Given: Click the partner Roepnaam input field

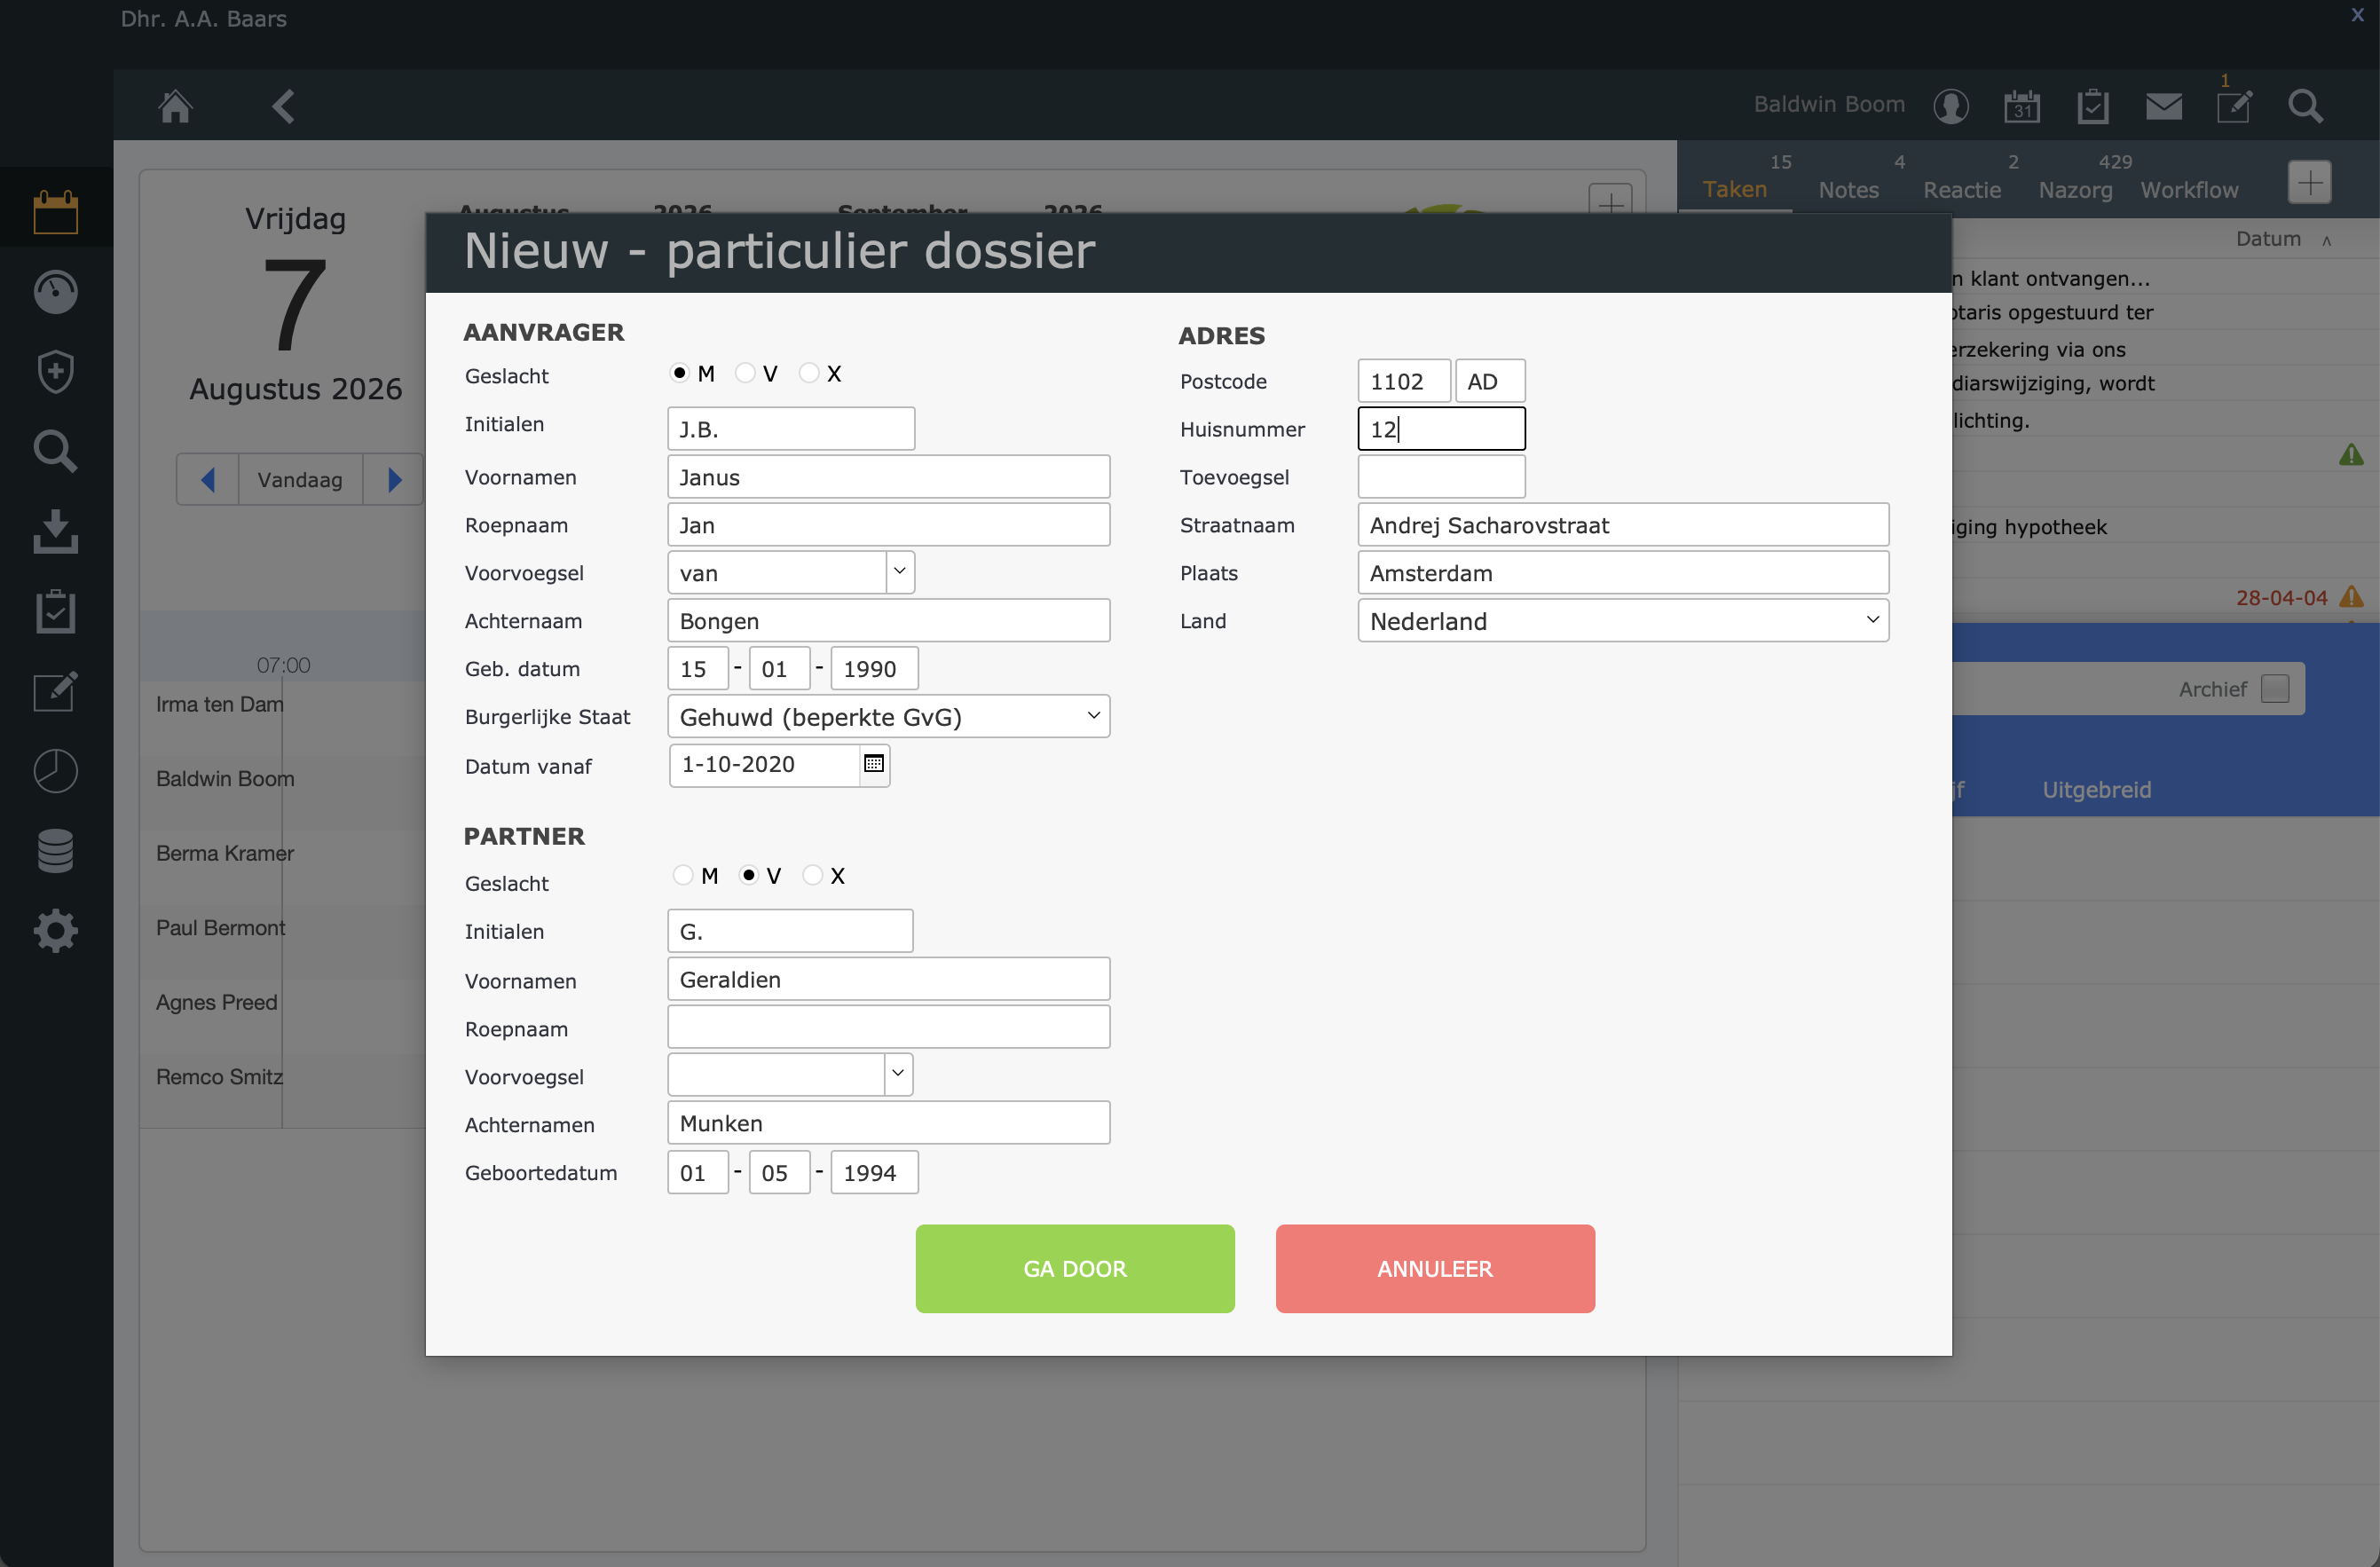Looking at the screenshot, I should [889, 1027].
